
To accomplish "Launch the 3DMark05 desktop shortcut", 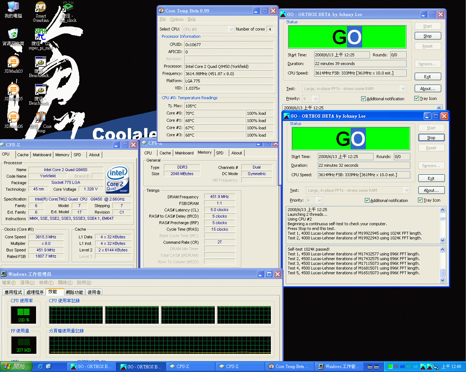I will pos(13,92).
